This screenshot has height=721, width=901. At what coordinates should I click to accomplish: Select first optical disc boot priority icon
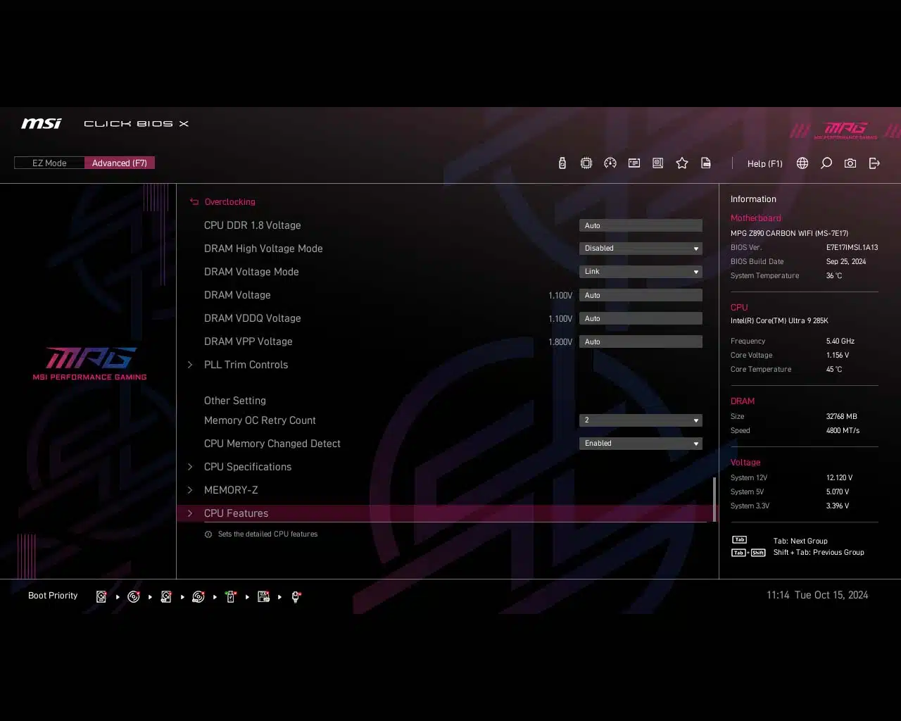click(134, 596)
